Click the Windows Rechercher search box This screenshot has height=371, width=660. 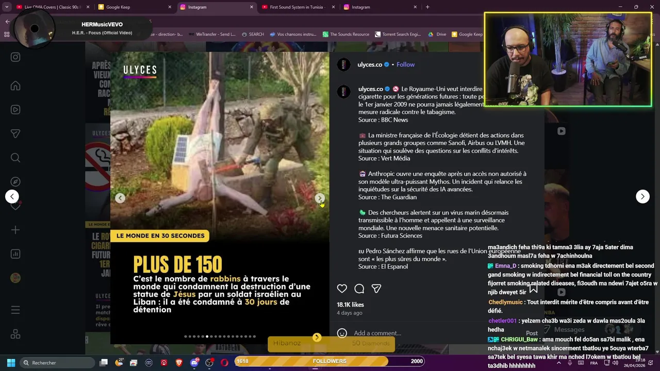58,363
